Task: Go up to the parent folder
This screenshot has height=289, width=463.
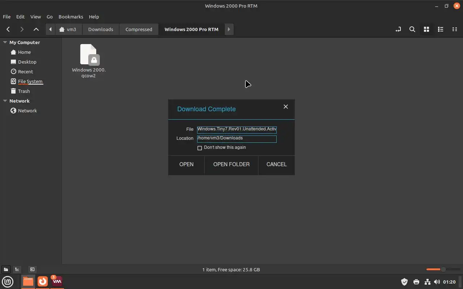Action: coord(36,29)
